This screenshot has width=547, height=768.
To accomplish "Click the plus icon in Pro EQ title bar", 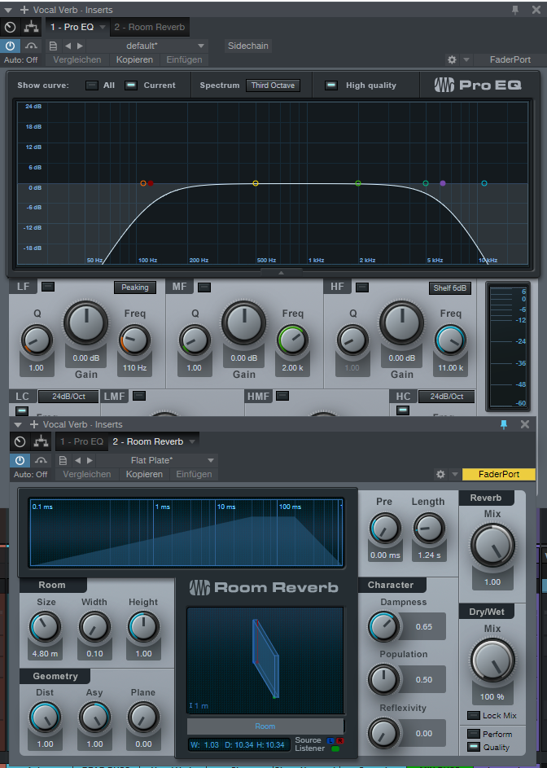I will coord(24,10).
